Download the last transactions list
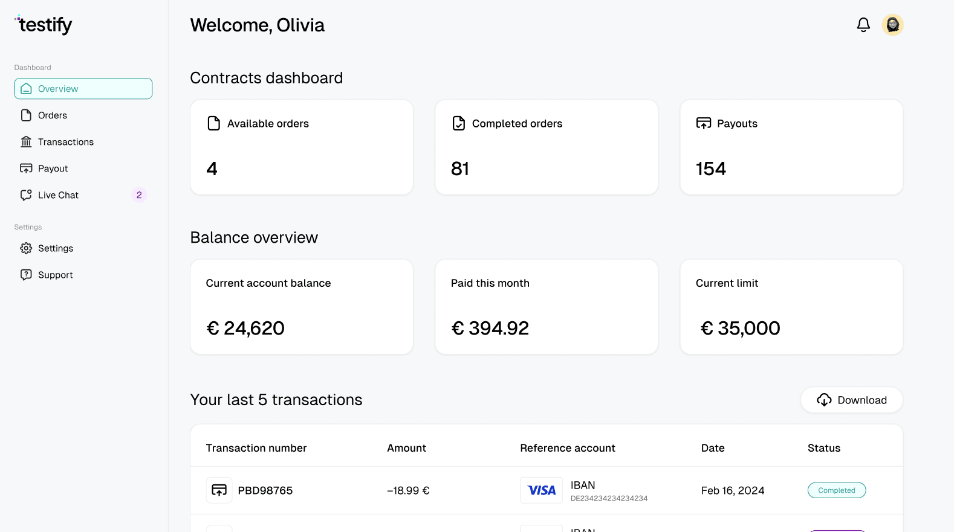This screenshot has width=954, height=532. point(851,400)
